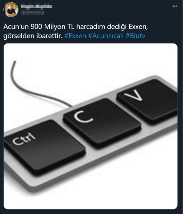183x214 pixels.
Task: Open the three-dot more options menu
Action: click(175, 6)
